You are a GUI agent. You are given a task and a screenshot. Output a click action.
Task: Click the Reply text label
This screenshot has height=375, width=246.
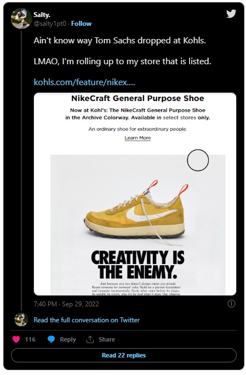click(x=68, y=339)
